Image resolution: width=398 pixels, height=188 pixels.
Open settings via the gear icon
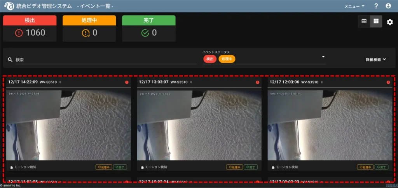[x=390, y=22]
